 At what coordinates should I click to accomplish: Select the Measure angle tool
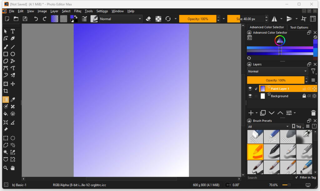click(12, 123)
